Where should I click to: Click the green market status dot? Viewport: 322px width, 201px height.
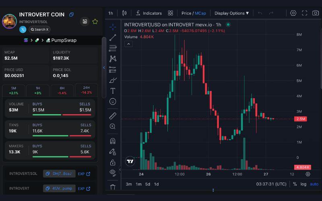point(228,25)
